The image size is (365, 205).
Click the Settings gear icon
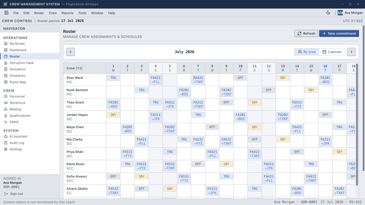click(x=6, y=149)
